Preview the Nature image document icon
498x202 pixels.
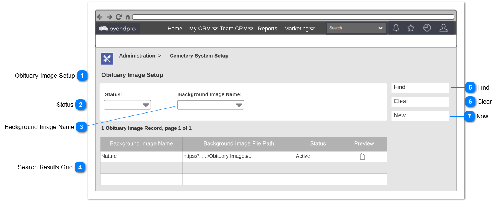(362, 156)
